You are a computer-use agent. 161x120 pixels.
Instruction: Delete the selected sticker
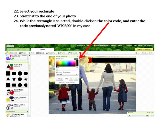click(x=60, y=79)
